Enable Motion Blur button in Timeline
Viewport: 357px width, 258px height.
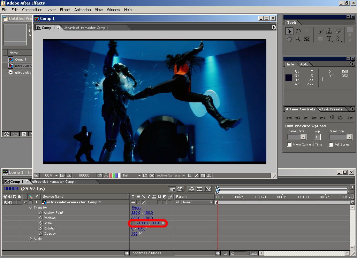(x=208, y=189)
